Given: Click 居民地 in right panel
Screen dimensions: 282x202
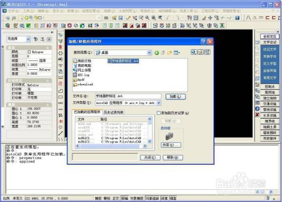Looking at the screenshot, I should (x=270, y=92).
